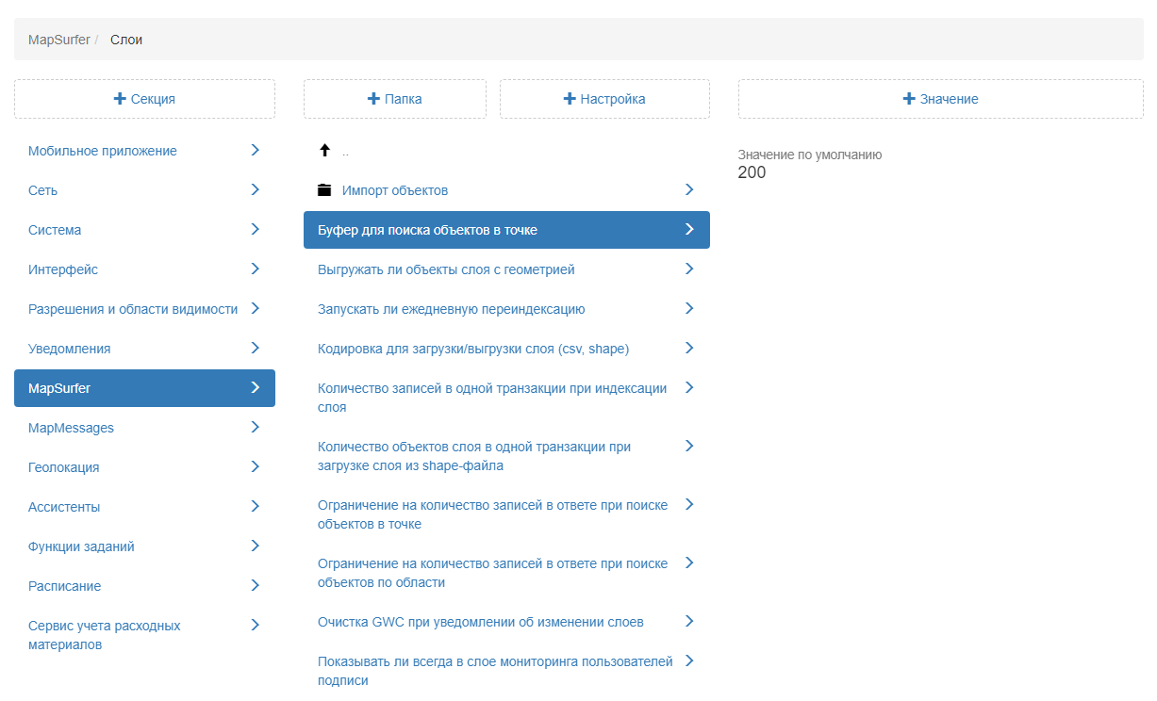
Task: Open Ассистенты section
Action: (x=144, y=507)
